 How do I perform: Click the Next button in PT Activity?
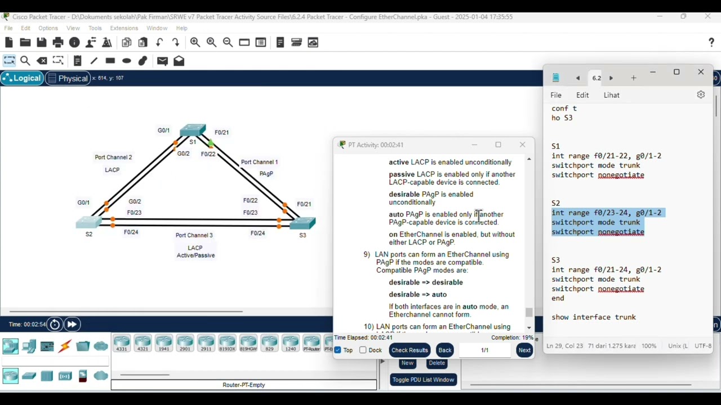click(x=524, y=350)
